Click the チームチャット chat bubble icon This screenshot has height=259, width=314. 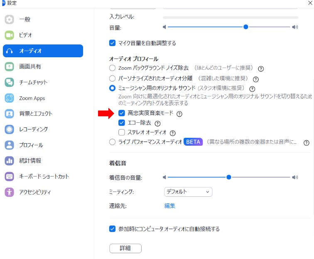click(9, 82)
